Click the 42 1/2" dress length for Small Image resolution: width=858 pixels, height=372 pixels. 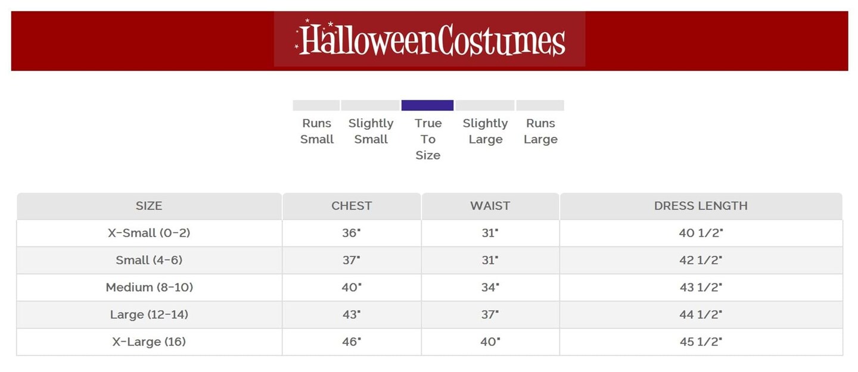coord(701,260)
